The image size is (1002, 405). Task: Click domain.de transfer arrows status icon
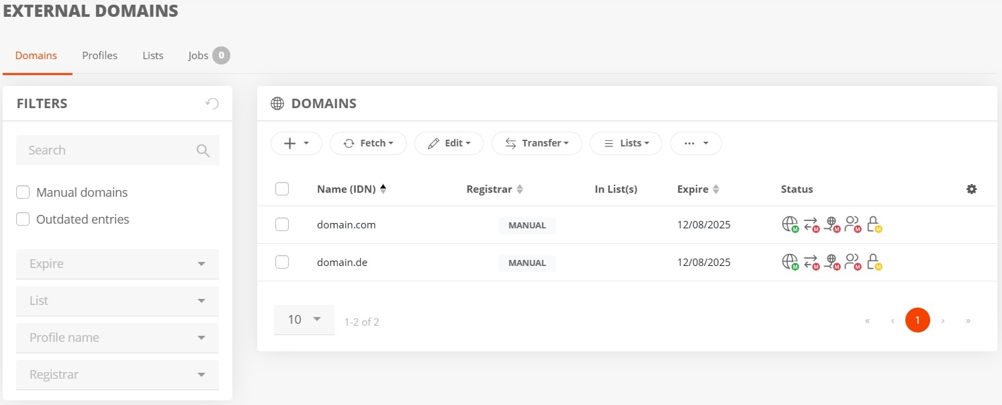tap(811, 262)
